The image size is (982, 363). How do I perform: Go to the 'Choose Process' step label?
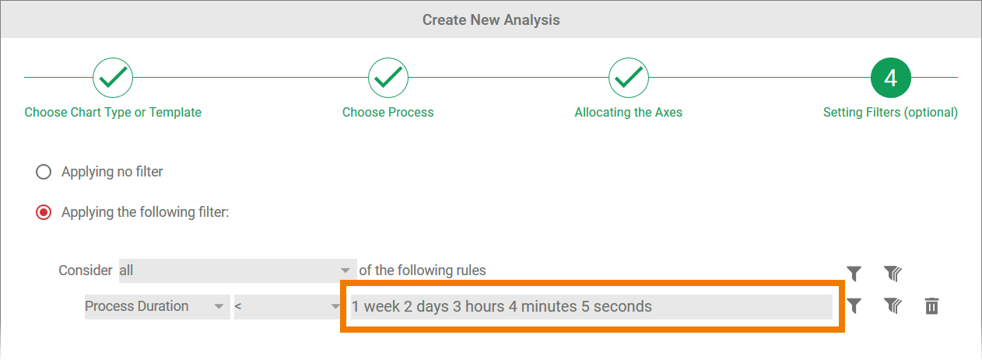coord(388,112)
